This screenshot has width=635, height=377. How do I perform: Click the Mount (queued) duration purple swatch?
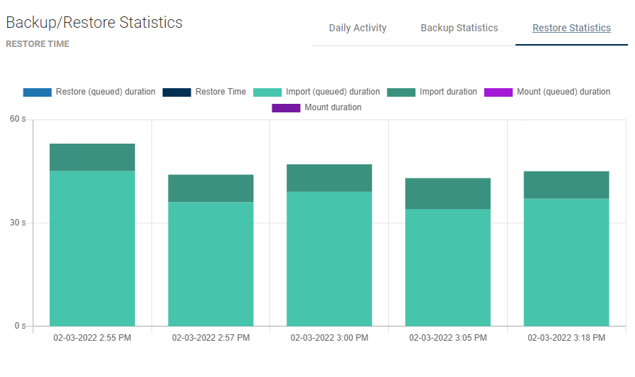498,92
